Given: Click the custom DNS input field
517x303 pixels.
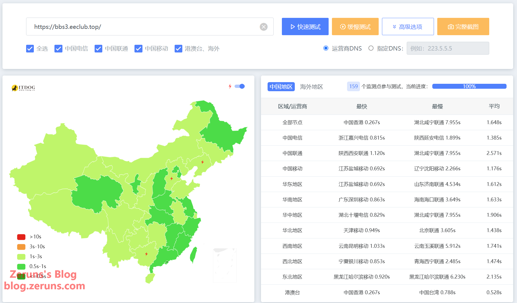Looking at the screenshot, I should click(447, 48).
